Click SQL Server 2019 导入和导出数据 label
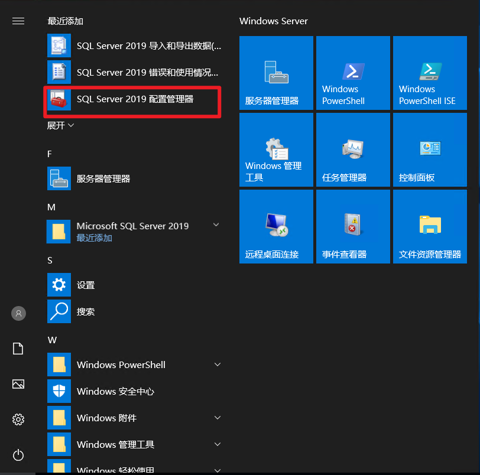This screenshot has height=475, width=480. 149,46
